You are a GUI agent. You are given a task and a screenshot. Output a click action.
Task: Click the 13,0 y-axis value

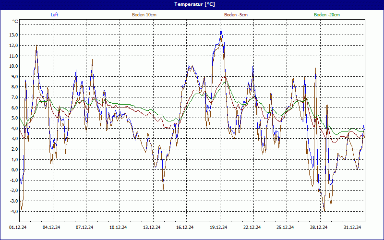[x=13, y=35]
